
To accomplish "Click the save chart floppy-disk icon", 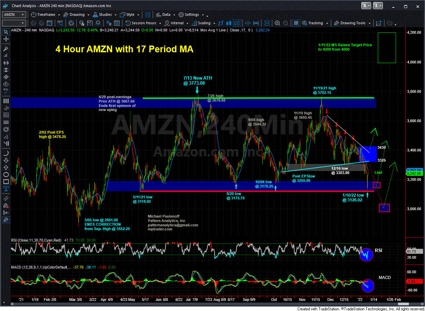I will tap(90, 23).
